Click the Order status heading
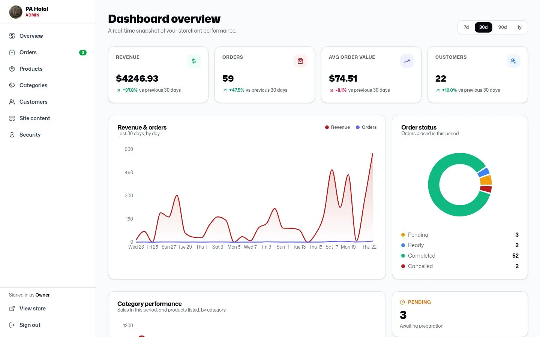Screen dimensions: 540x337 point(419,127)
